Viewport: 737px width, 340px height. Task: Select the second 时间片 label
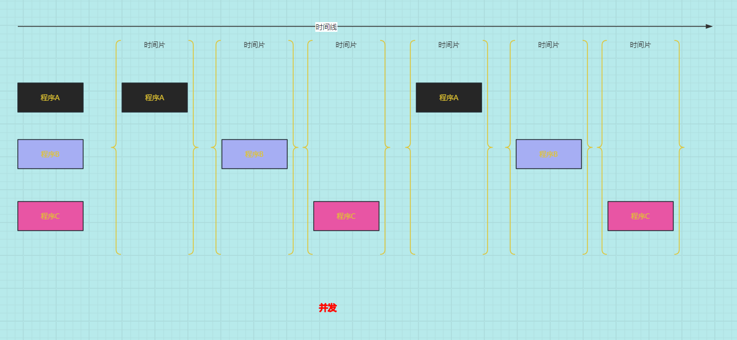pos(254,45)
